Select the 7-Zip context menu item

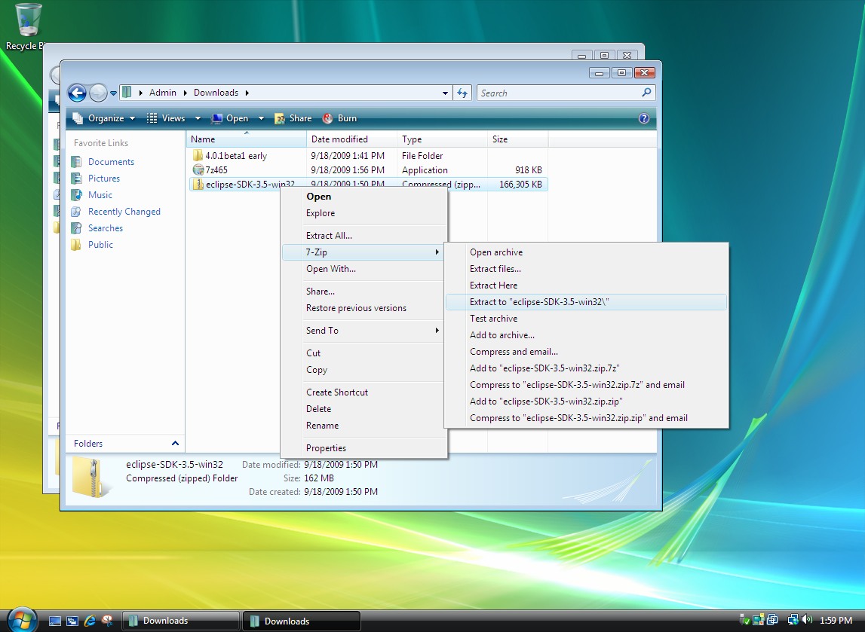363,252
